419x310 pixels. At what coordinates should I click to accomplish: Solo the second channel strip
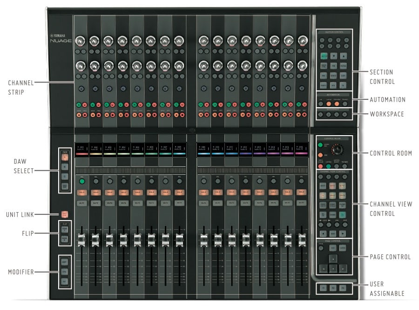point(95,192)
